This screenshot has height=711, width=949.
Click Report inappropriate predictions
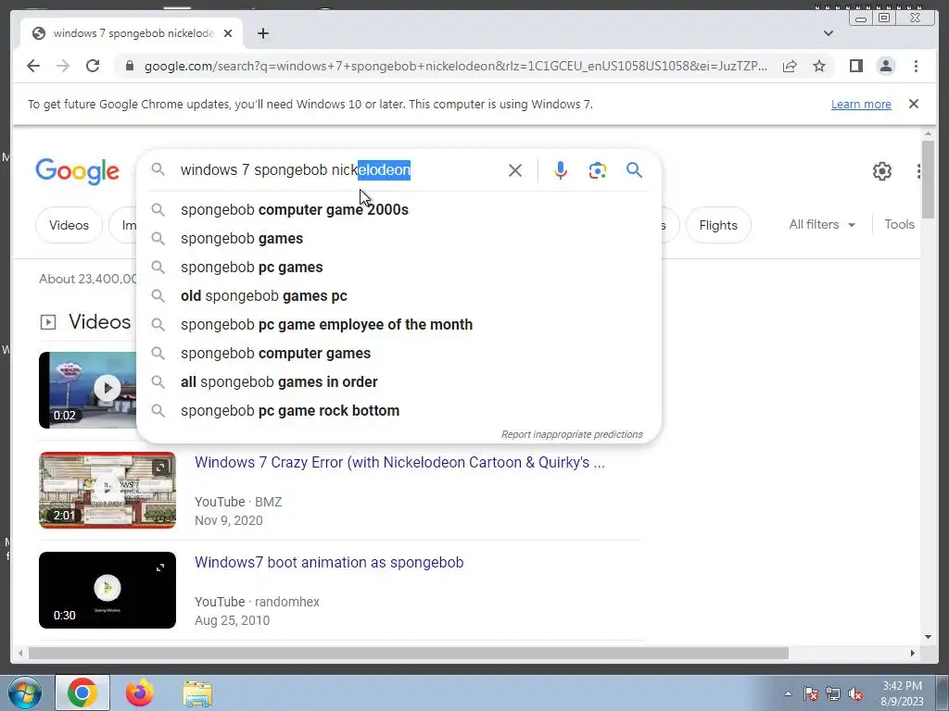(572, 435)
